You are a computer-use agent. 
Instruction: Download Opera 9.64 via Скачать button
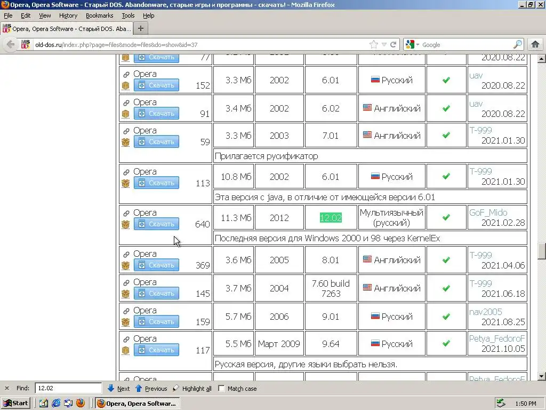click(156, 350)
